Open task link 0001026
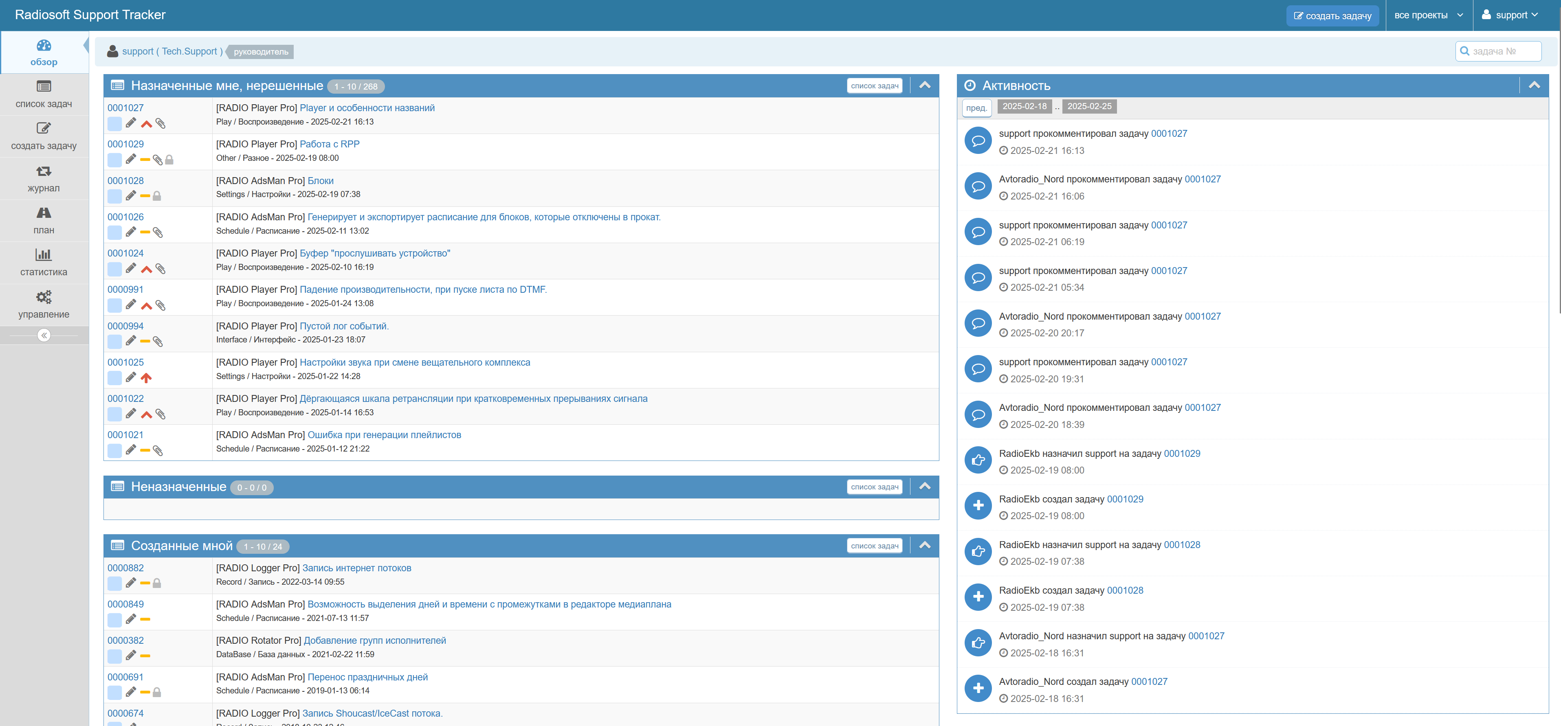This screenshot has width=1561, height=726. point(125,217)
